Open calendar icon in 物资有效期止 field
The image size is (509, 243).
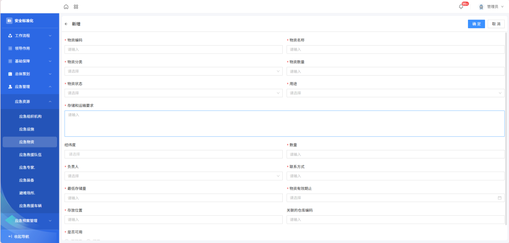[500, 198]
